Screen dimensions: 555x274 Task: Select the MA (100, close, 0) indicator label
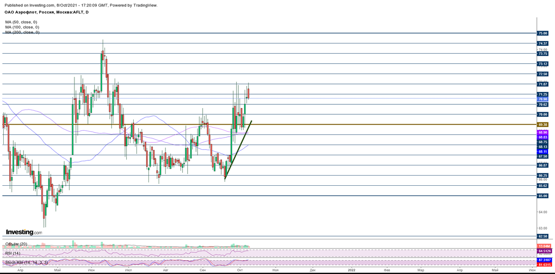(22, 27)
